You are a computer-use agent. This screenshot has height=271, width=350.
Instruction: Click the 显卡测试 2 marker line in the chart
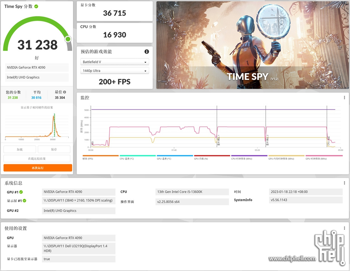pyautogui.click(x=266, y=126)
